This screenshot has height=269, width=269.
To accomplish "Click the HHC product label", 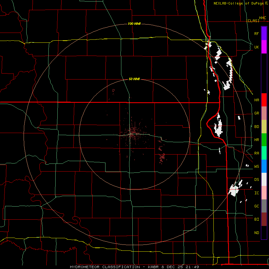I will click(262, 18).
